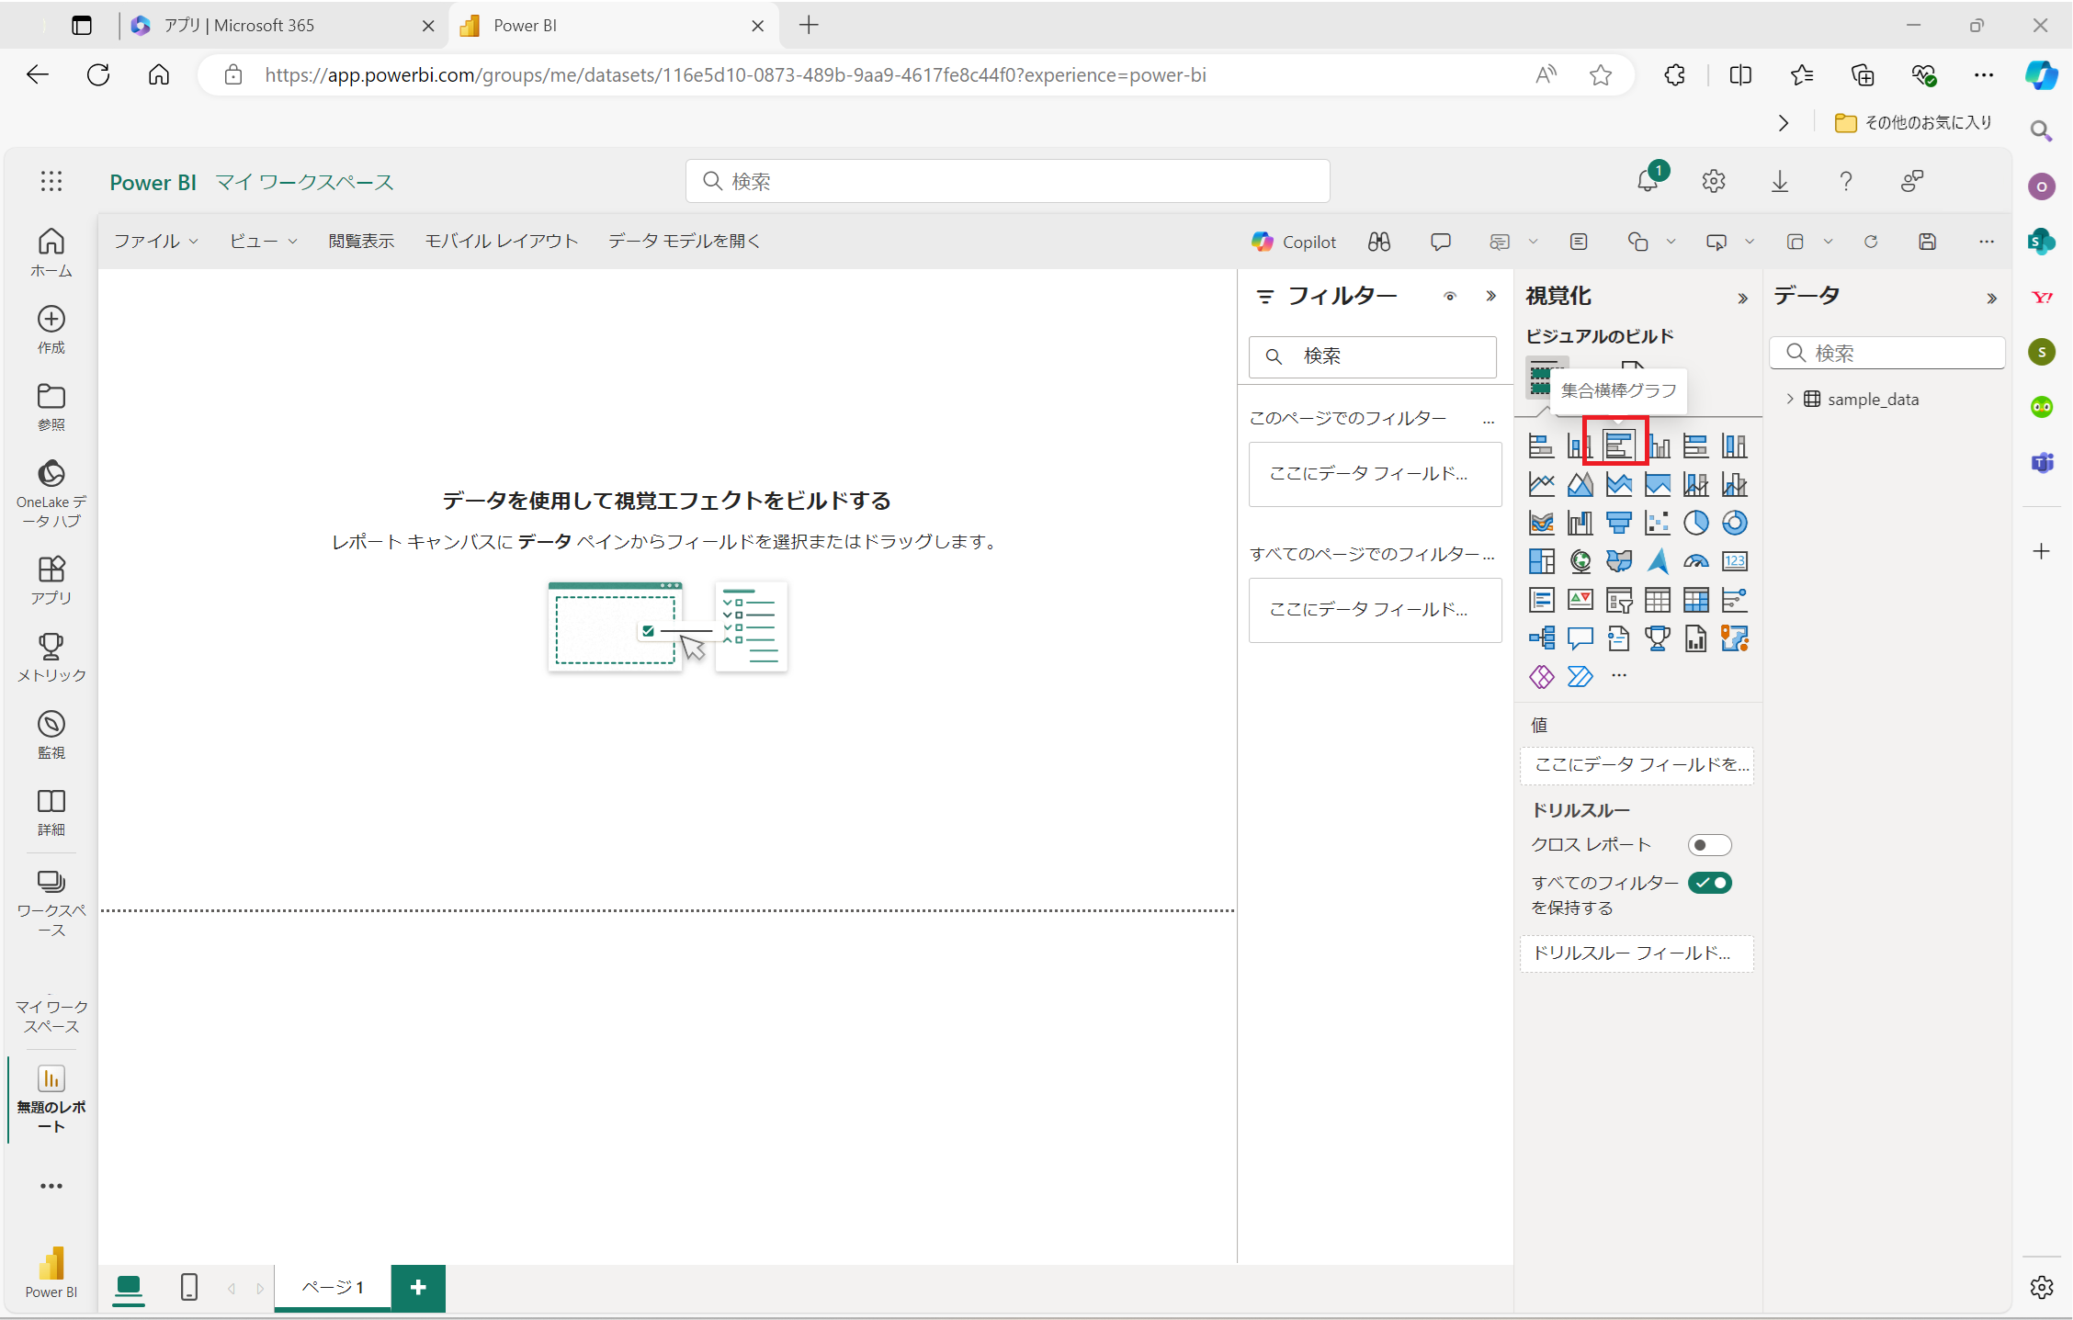The height and width of the screenshot is (1320, 2073).
Task: Toggle Cross report drillthrough switch
Action: tap(1709, 845)
